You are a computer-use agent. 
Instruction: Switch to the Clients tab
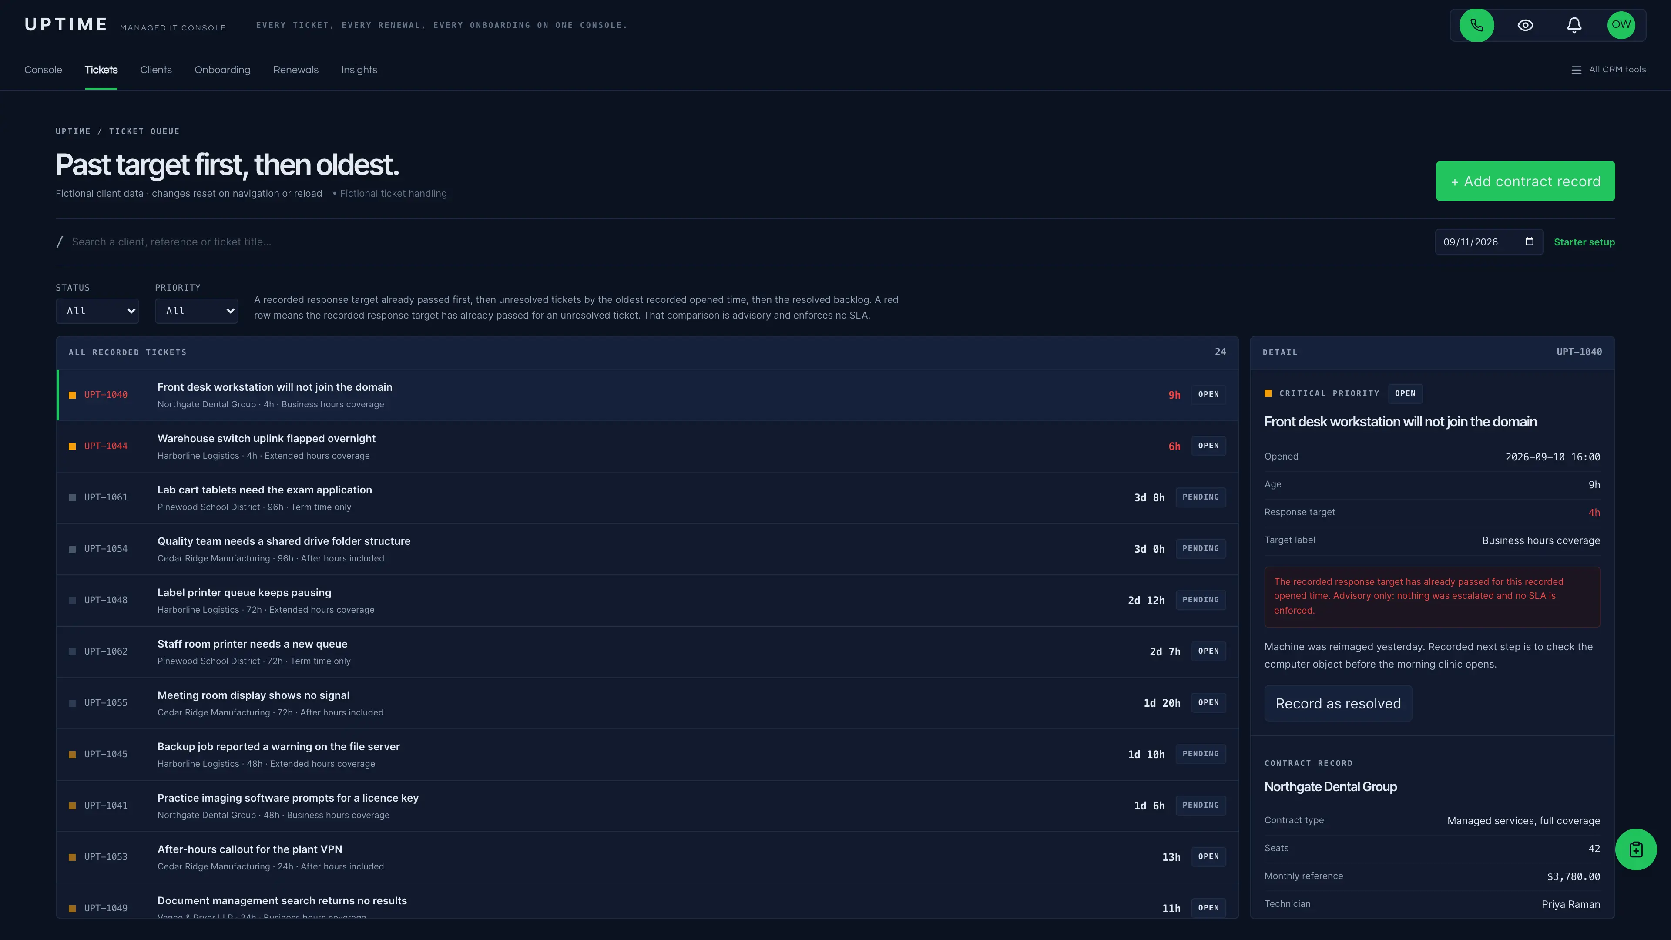click(156, 70)
